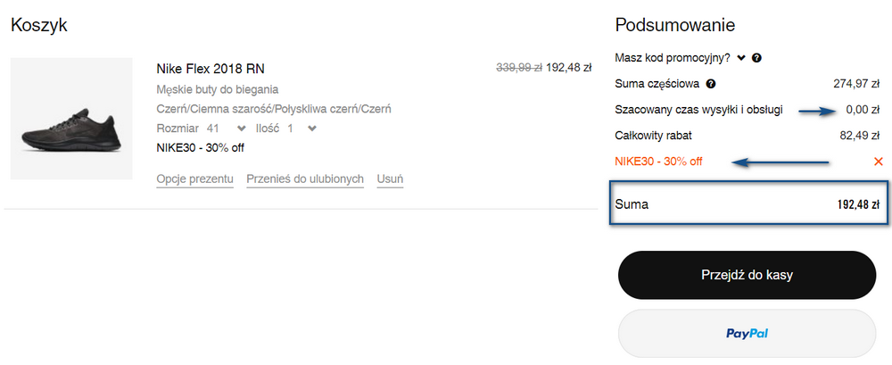892x365 pixels.
Task: Click the crossed-out 339,99 zł price
Action: coord(518,67)
